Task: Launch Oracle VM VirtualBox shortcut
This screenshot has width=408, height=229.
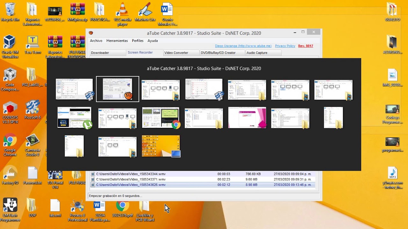Action: tap(10, 47)
